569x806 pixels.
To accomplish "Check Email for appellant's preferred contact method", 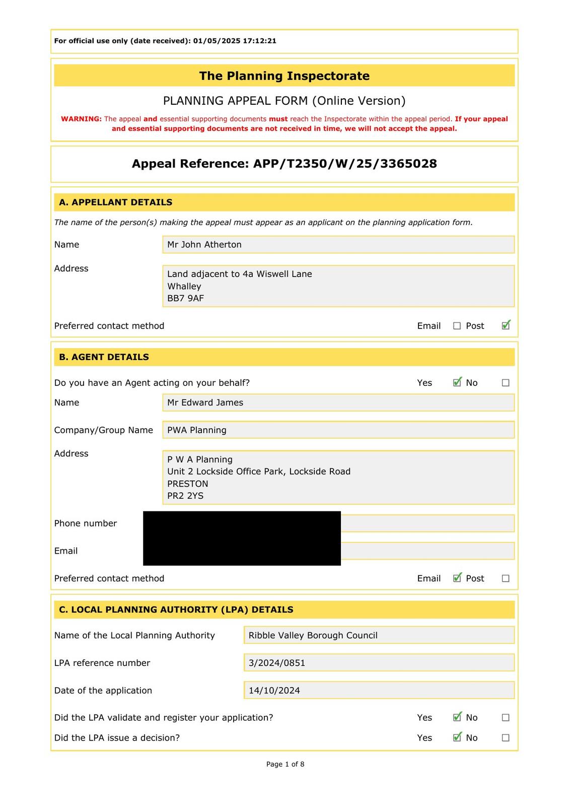I will tap(457, 326).
